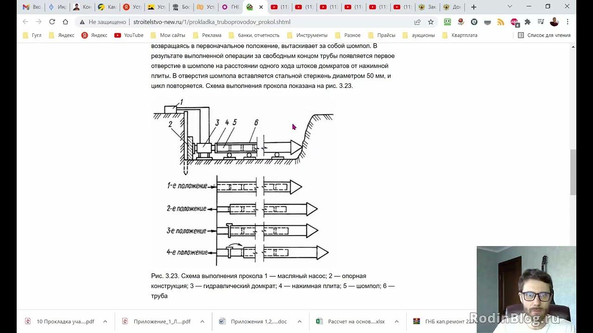This screenshot has width=593, height=333.
Task: Open the home page button
Action: 65,22
